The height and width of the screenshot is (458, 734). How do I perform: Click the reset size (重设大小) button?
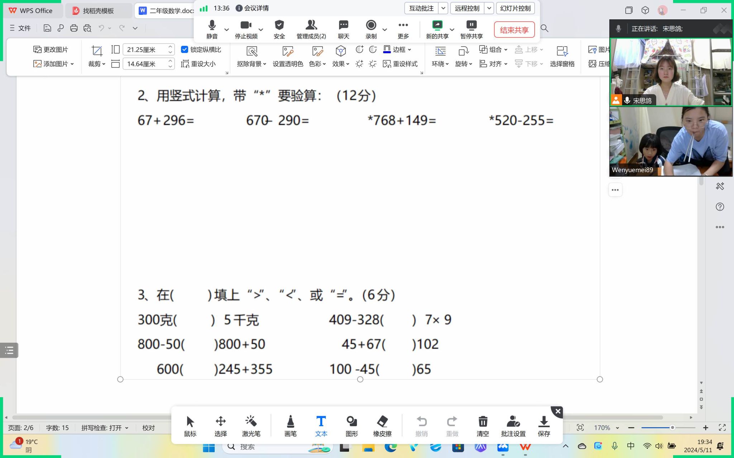point(199,64)
